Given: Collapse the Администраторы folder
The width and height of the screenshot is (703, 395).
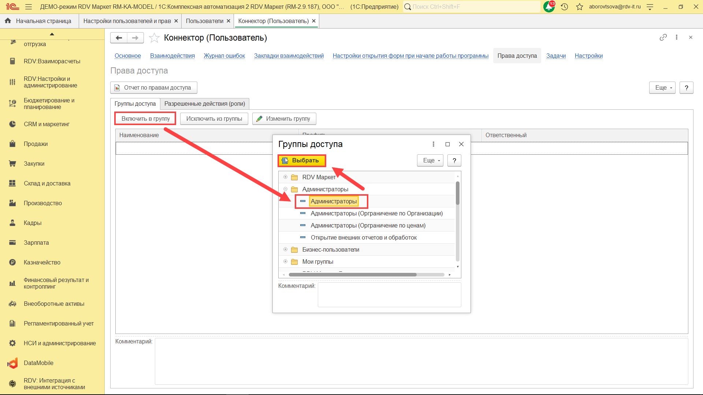Looking at the screenshot, I should [285, 189].
